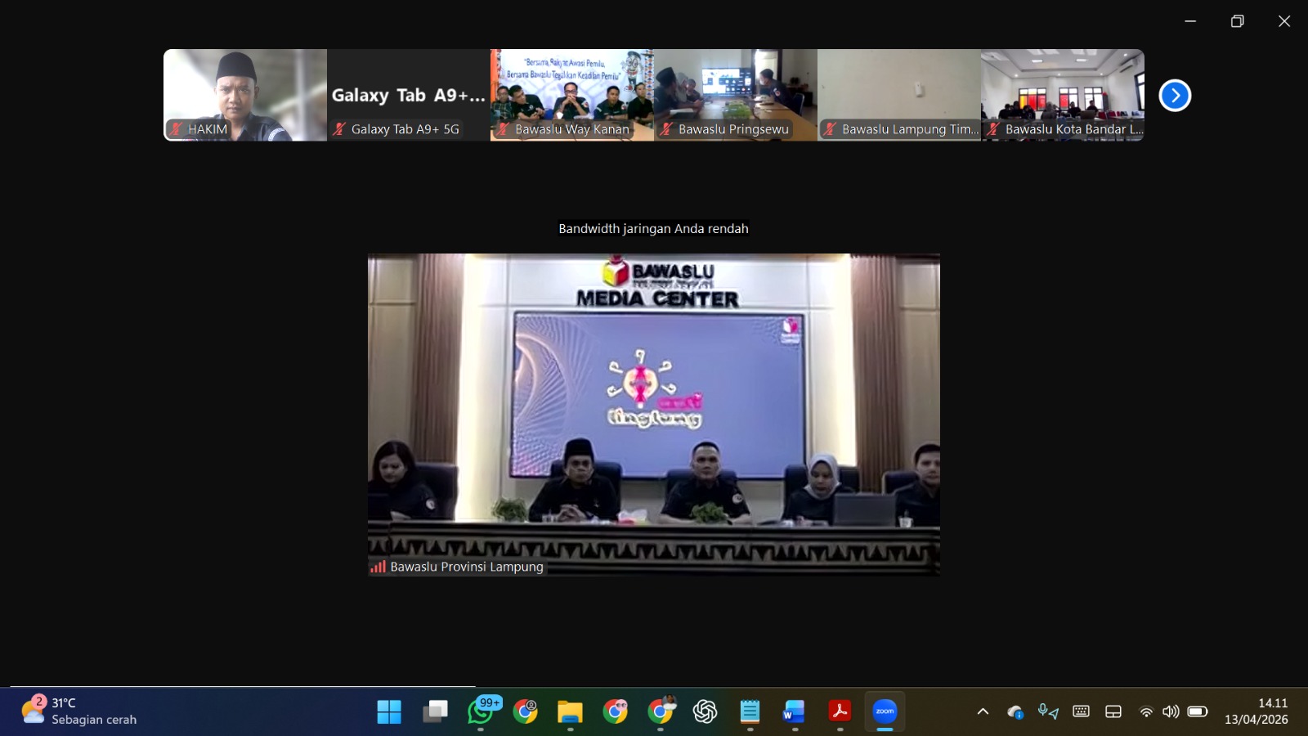The width and height of the screenshot is (1308, 736).
Task: Open the ChatGPT taskbar icon
Action: (705, 711)
